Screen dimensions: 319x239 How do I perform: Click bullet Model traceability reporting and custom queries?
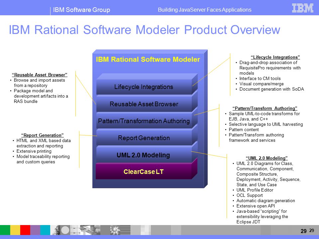43,159
